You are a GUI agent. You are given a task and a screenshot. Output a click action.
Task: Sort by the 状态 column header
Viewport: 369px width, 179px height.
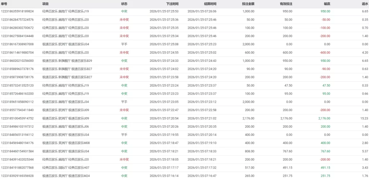point(124,4)
